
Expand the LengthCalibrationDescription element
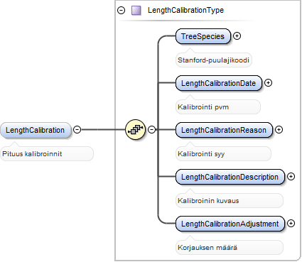pos(291,176)
